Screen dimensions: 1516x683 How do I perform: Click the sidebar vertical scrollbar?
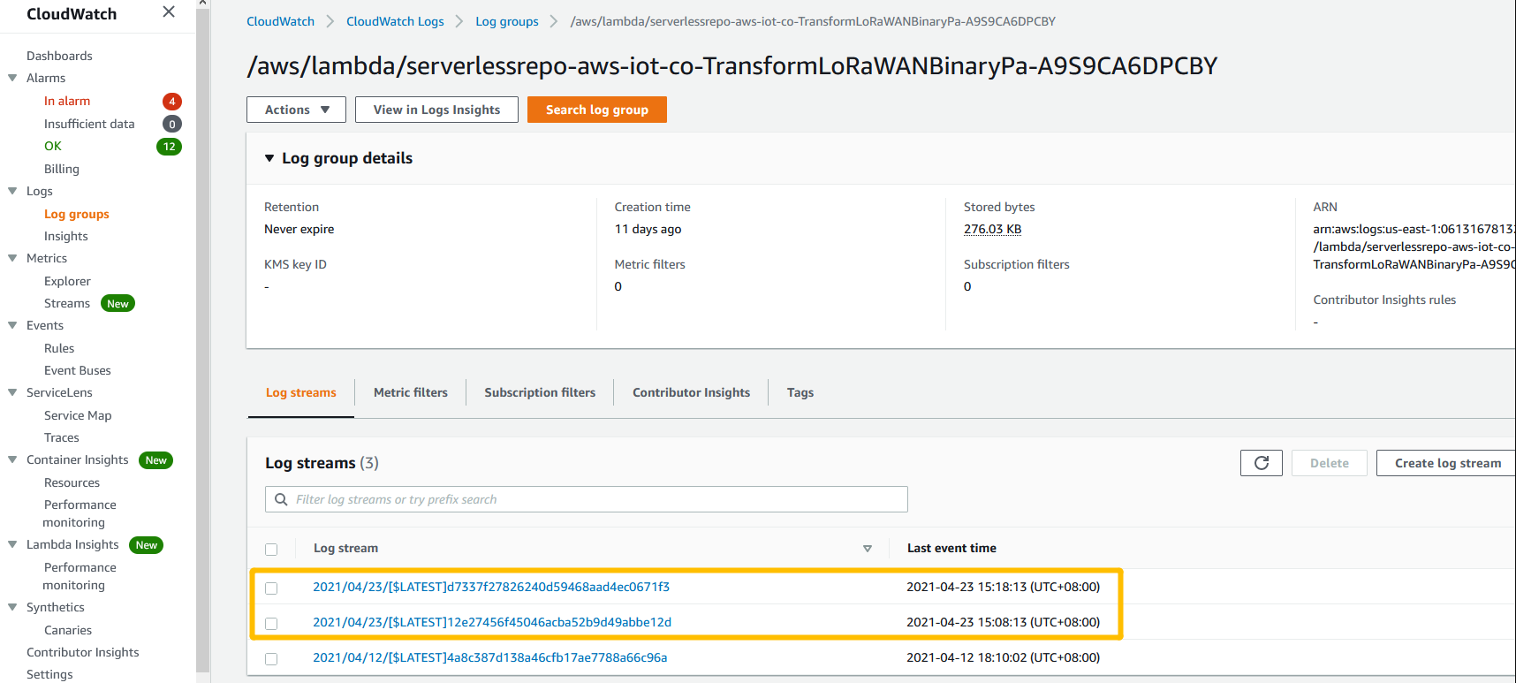(x=203, y=341)
